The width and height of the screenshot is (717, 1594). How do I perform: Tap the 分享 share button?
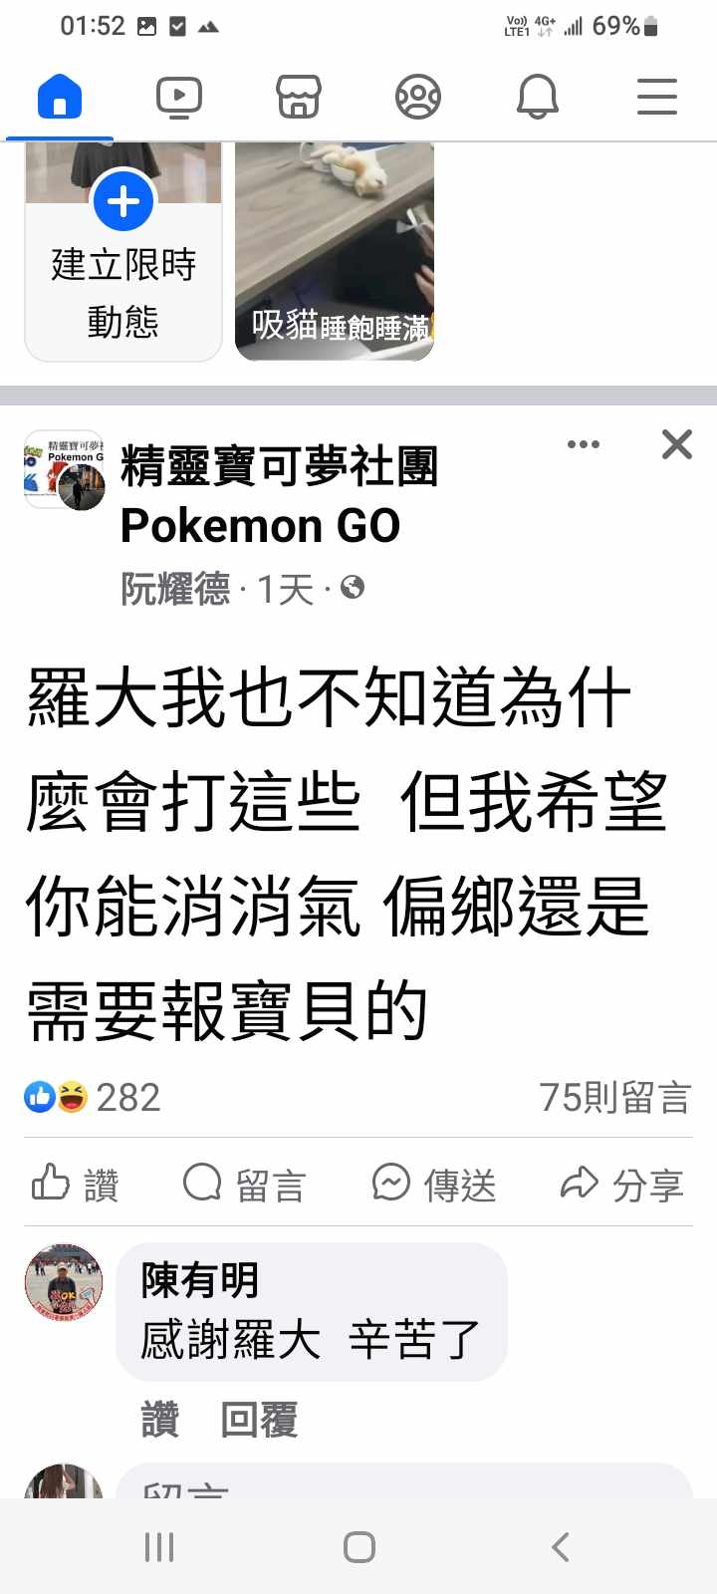pos(622,1184)
